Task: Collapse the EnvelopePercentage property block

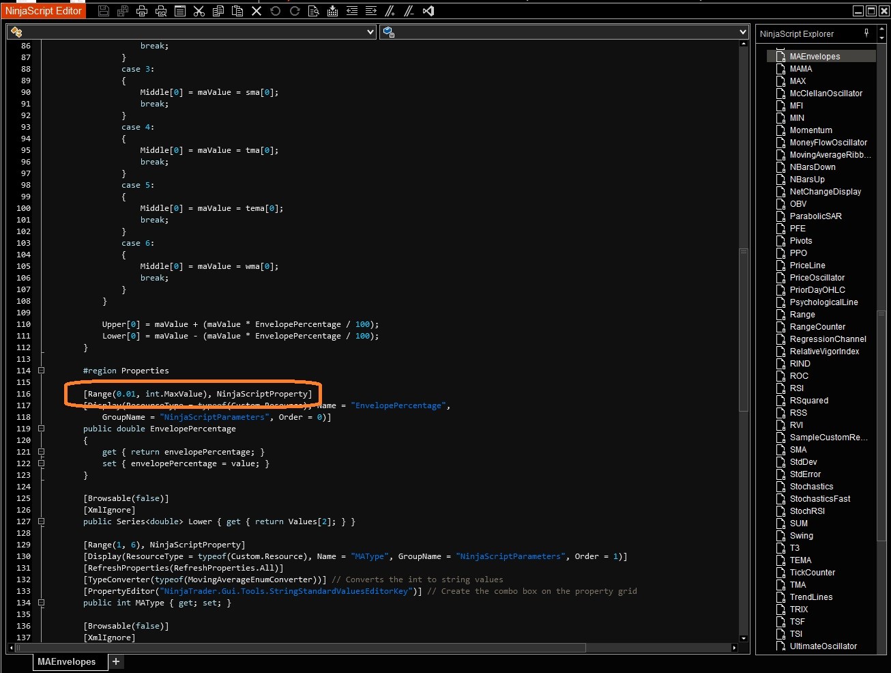Action: [41, 429]
